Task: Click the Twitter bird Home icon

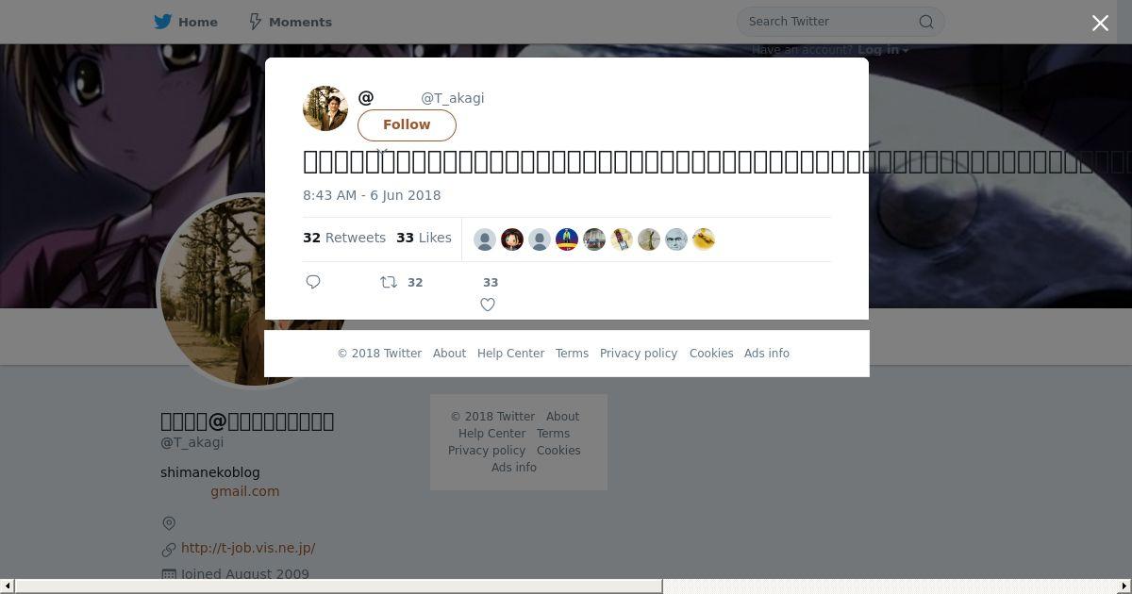Action: tap(163, 22)
